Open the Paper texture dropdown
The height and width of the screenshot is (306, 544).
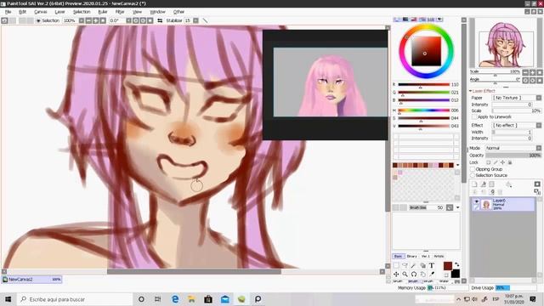pos(539,98)
